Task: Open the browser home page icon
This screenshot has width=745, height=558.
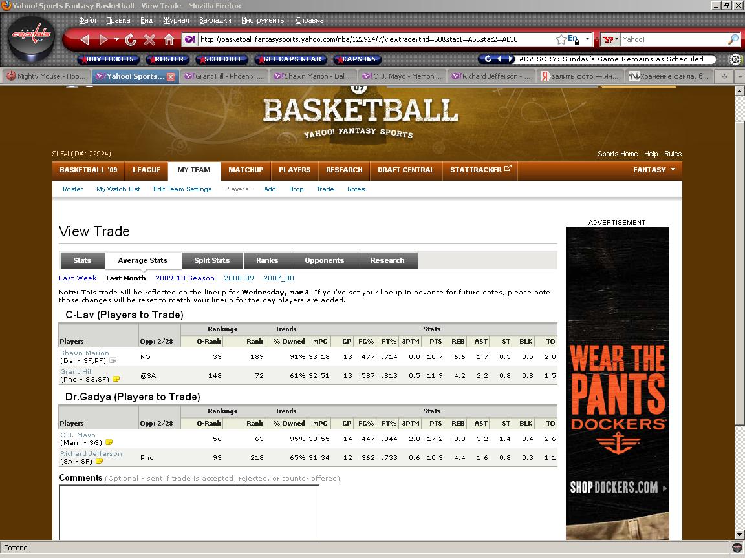Action: 169,40
